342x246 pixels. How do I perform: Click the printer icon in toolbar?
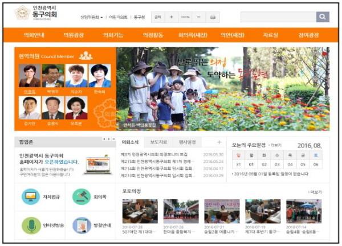[213, 17]
